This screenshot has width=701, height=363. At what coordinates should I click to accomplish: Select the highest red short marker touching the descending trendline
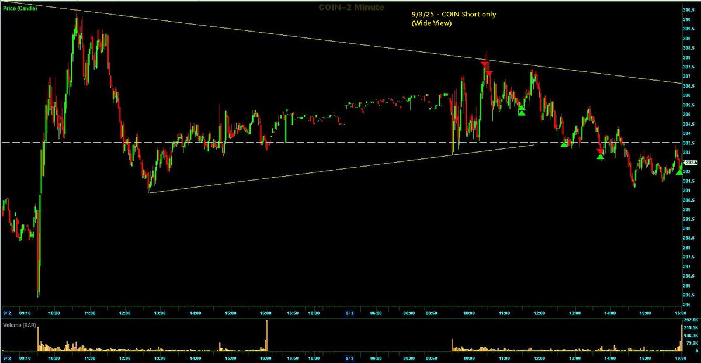[x=484, y=64]
